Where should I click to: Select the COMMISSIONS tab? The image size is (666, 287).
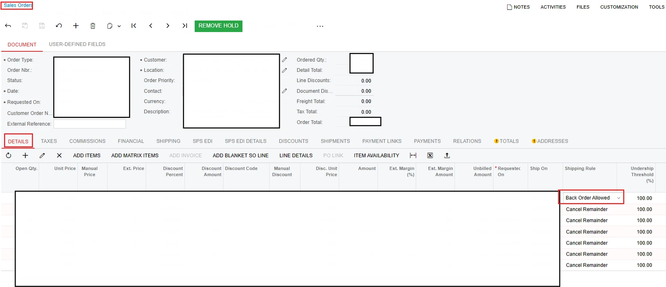(87, 141)
